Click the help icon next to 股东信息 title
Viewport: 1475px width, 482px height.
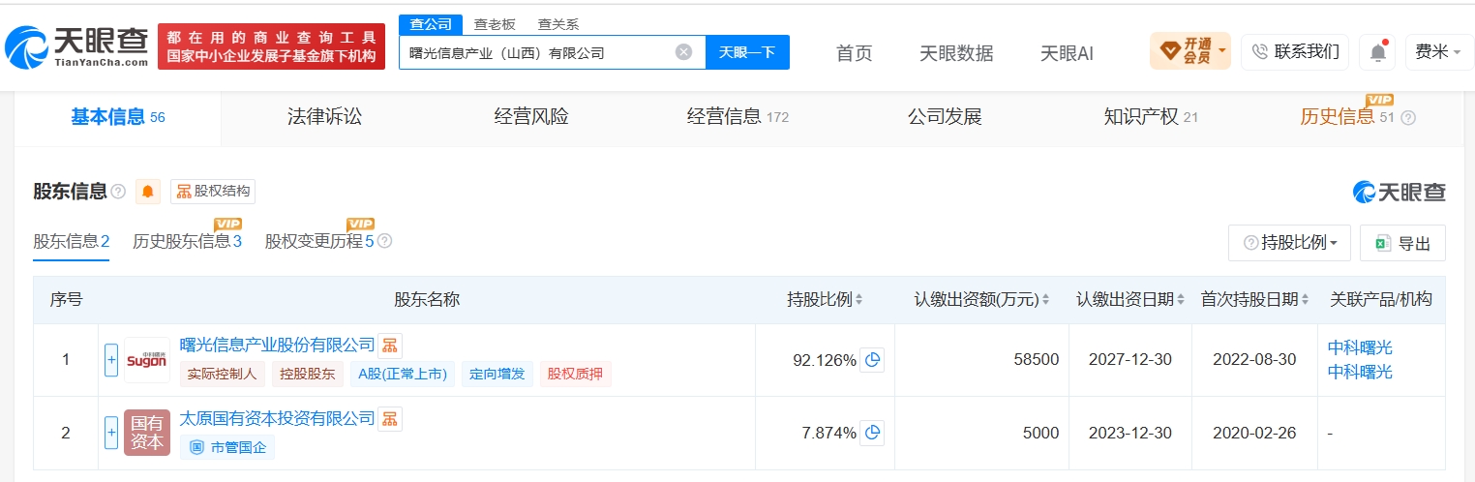coord(118,192)
